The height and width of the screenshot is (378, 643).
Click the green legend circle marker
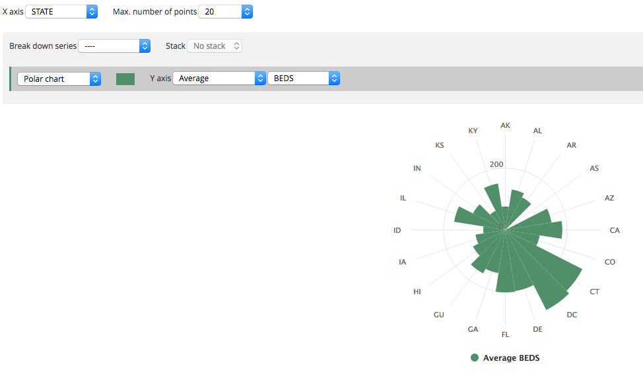tap(475, 358)
